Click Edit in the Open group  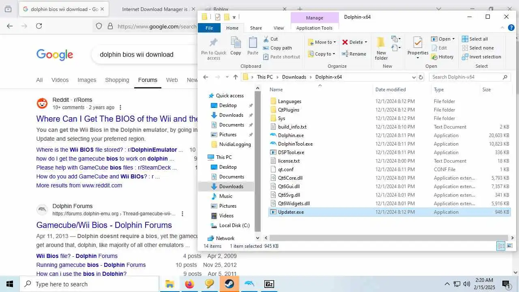[439, 48]
